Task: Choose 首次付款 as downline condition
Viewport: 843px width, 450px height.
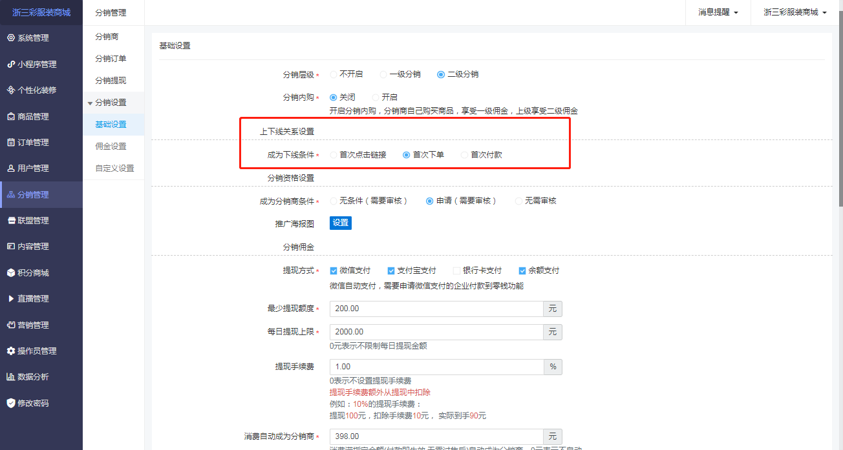Action: click(x=464, y=155)
